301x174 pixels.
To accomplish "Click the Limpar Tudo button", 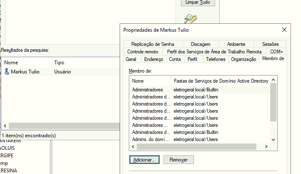I will 198,3.
